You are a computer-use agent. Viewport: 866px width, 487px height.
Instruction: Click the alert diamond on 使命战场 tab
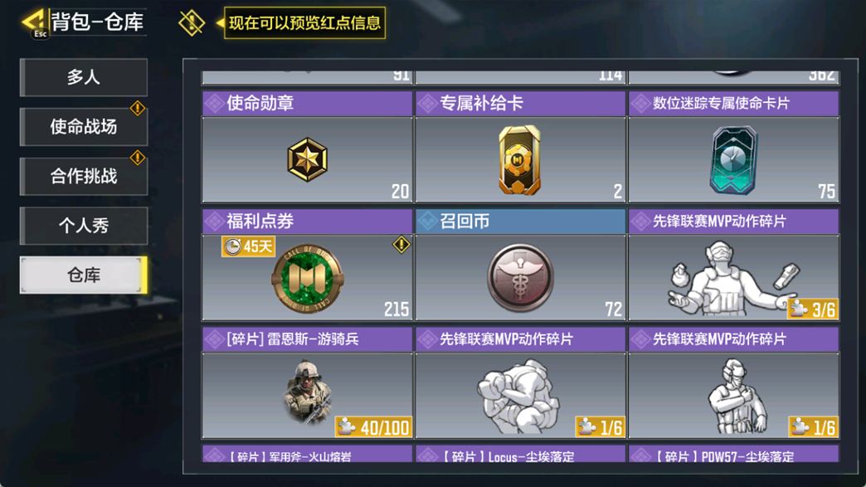138,108
